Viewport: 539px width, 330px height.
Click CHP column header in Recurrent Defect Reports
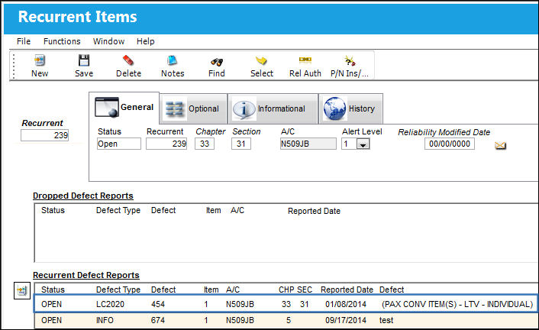(x=286, y=290)
